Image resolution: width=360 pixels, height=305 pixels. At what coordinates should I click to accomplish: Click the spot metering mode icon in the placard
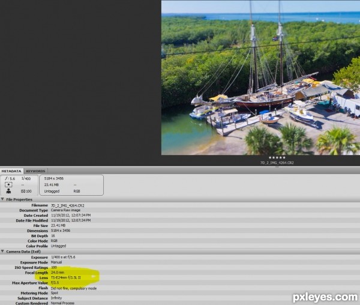coord(8,185)
